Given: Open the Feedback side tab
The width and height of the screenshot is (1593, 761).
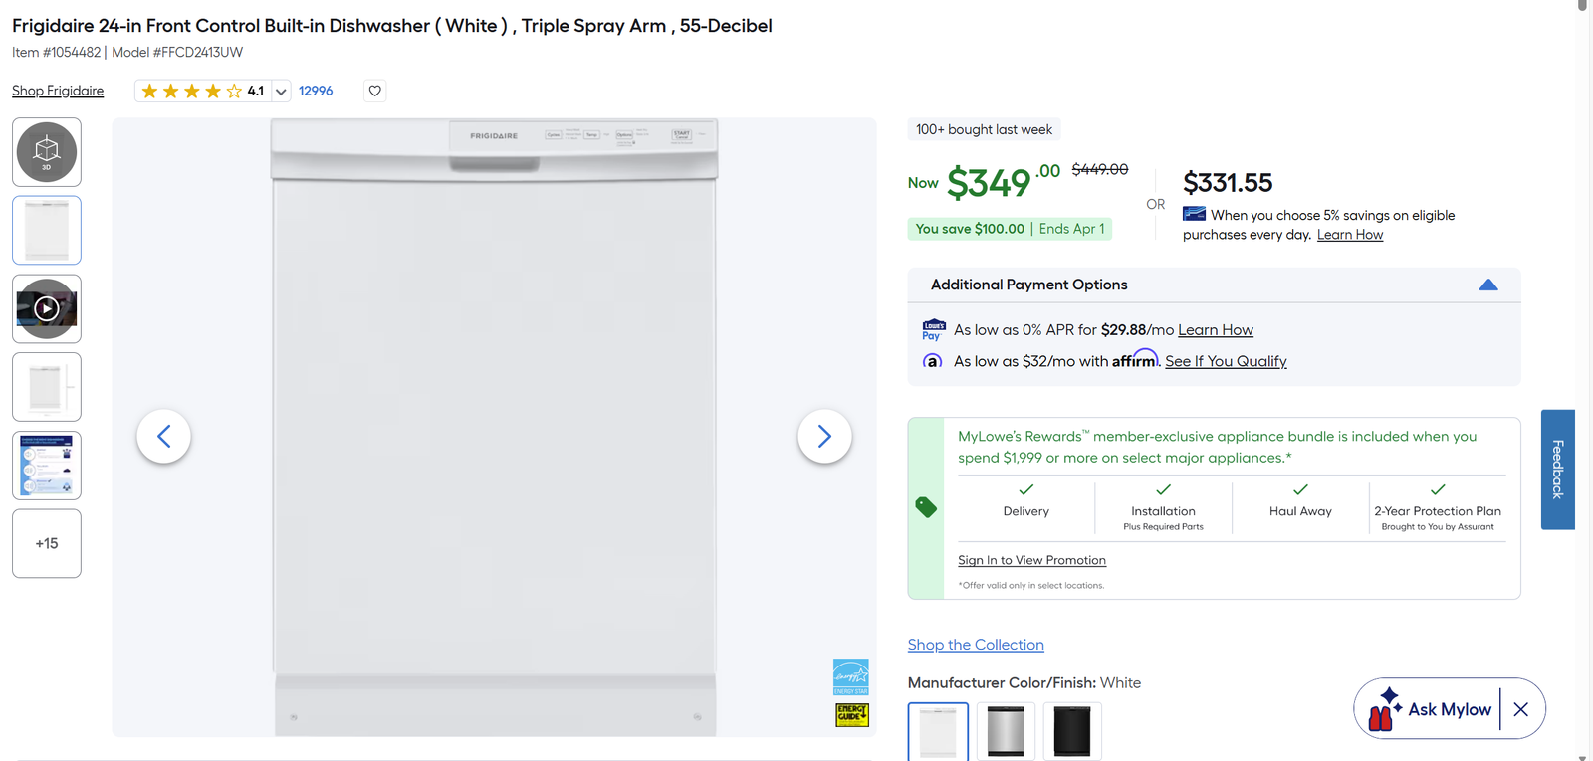Looking at the screenshot, I should pyautogui.click(x=1558, y=470).
